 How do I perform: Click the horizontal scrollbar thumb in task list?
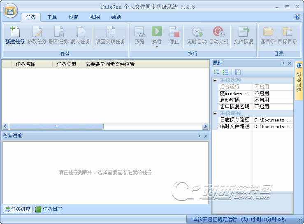coord(56,126)
